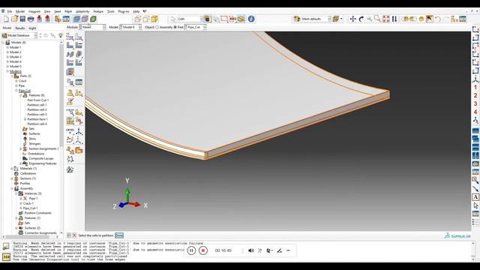Pause the screen recording
The height and width of the screenshot is (270, 480).
coord(191,250)
